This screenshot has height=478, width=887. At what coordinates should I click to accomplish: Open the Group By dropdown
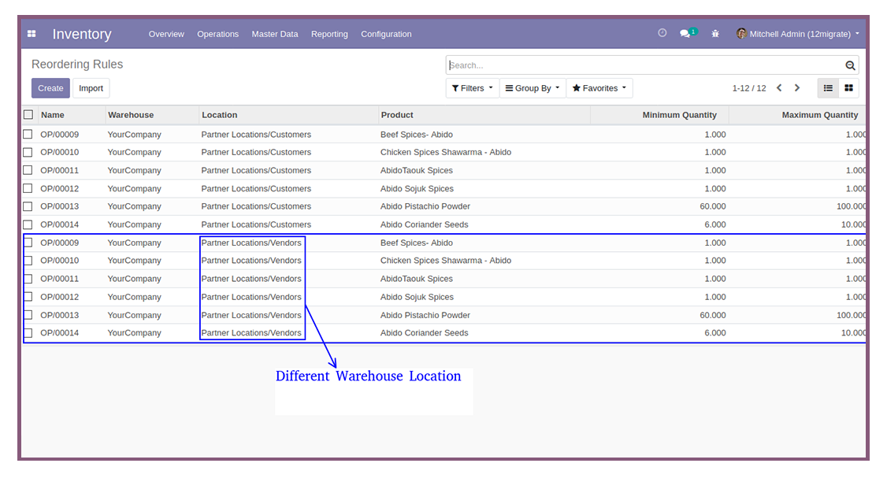click(533, 88)
